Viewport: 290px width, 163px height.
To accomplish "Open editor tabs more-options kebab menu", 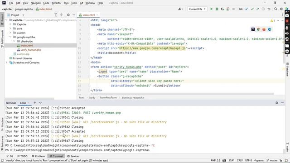I will click(282, 15).
